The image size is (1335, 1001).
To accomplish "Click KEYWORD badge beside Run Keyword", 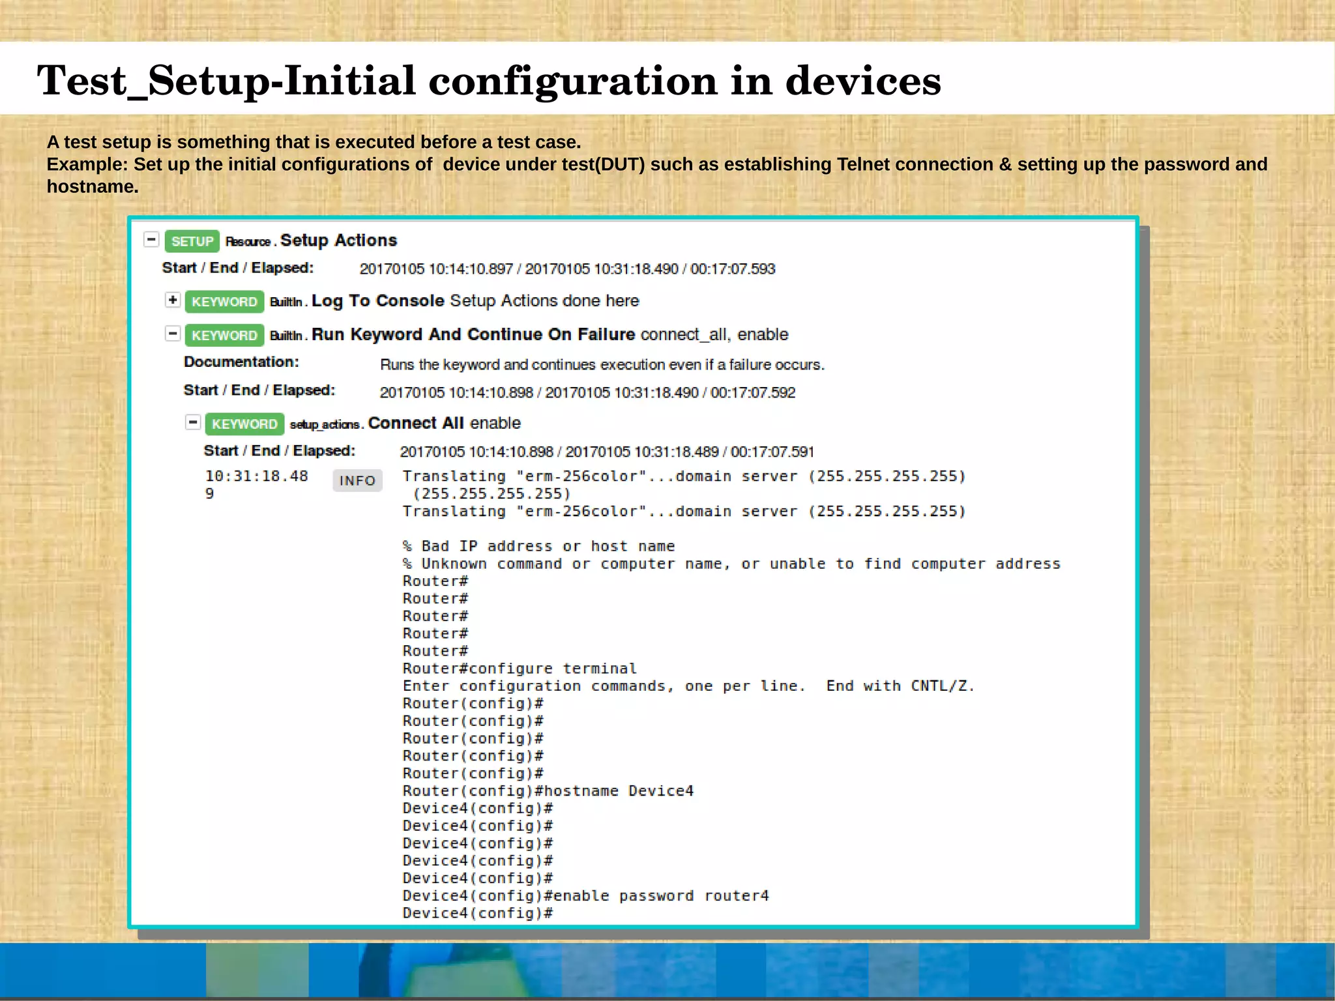I will click(x=224, y=335).
